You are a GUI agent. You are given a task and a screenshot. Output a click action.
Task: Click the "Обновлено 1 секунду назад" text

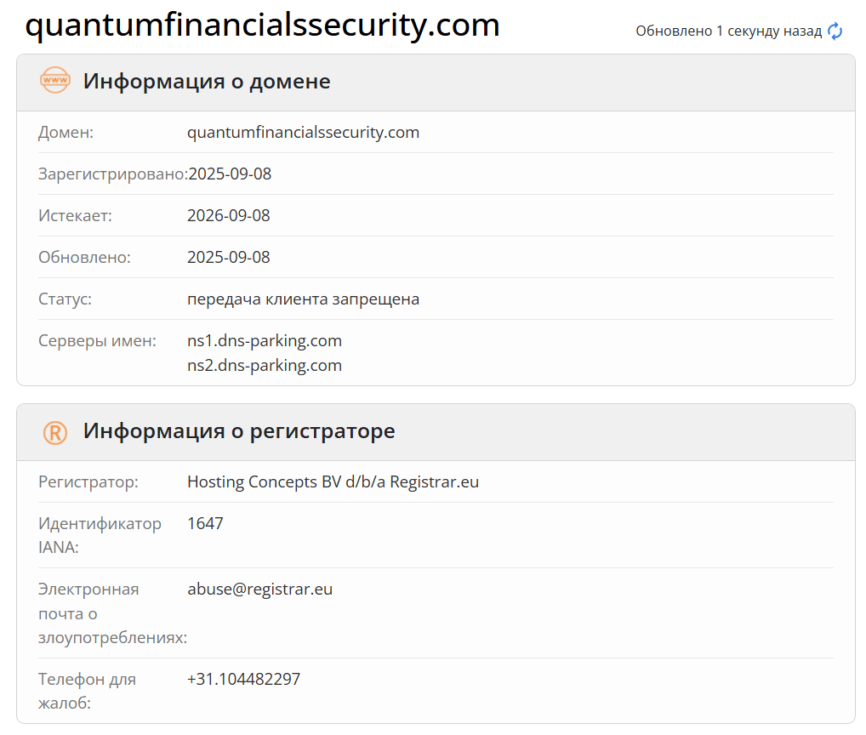[x=728, y=31]
